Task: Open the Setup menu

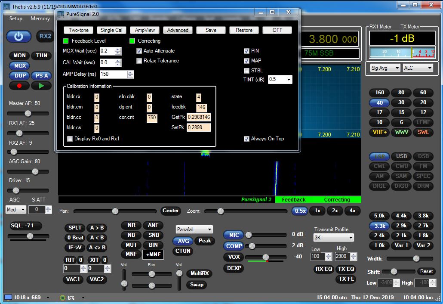Action: 16,19
